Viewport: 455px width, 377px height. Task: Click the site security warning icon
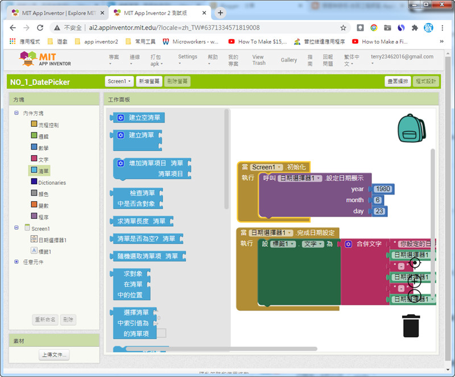57,27
